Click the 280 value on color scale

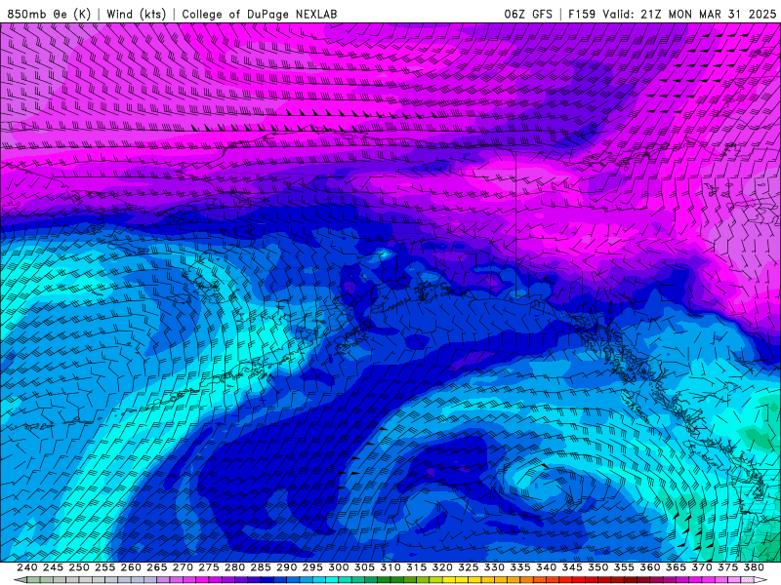coord(234,567)
